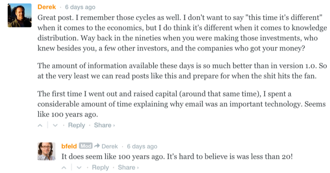Open the Derek username link

point(47,7)
